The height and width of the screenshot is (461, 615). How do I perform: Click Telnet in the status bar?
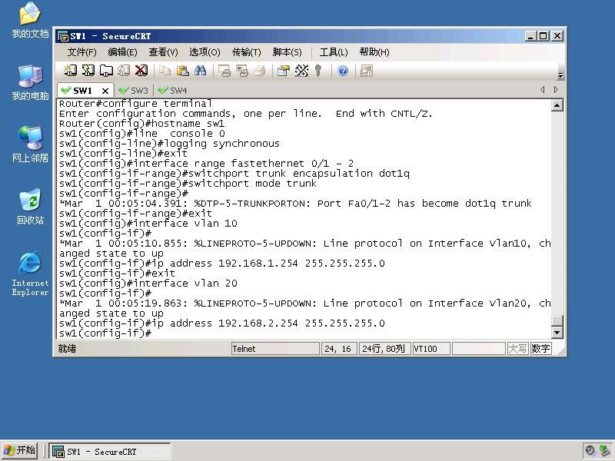275,349
